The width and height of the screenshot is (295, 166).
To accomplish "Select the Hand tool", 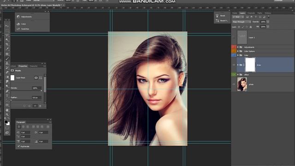I will click(x=7, y=110).
